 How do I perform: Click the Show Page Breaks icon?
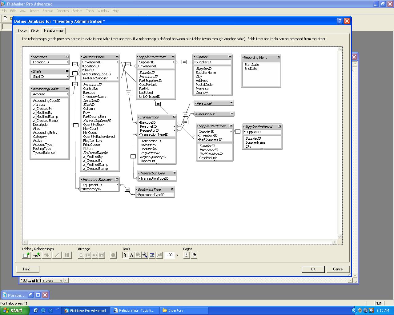(187, 255)
